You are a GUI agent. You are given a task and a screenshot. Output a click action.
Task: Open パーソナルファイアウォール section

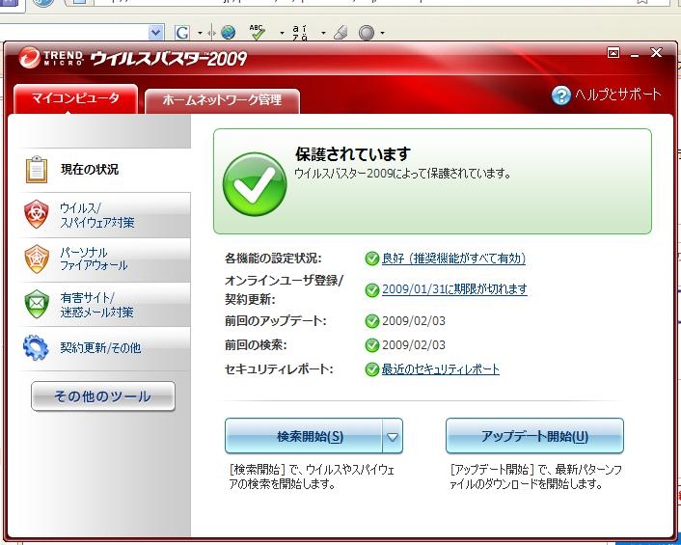tap(104, 259)
